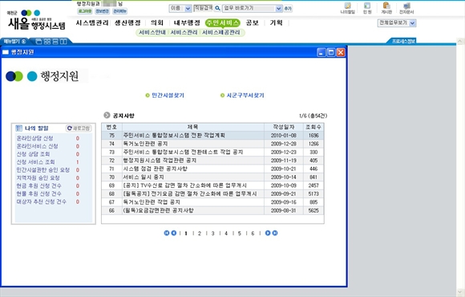This screenshot has height=297, width=465.
Task: Click the 추가 button next to shortcuts
Action: click(x=288, y=9)
